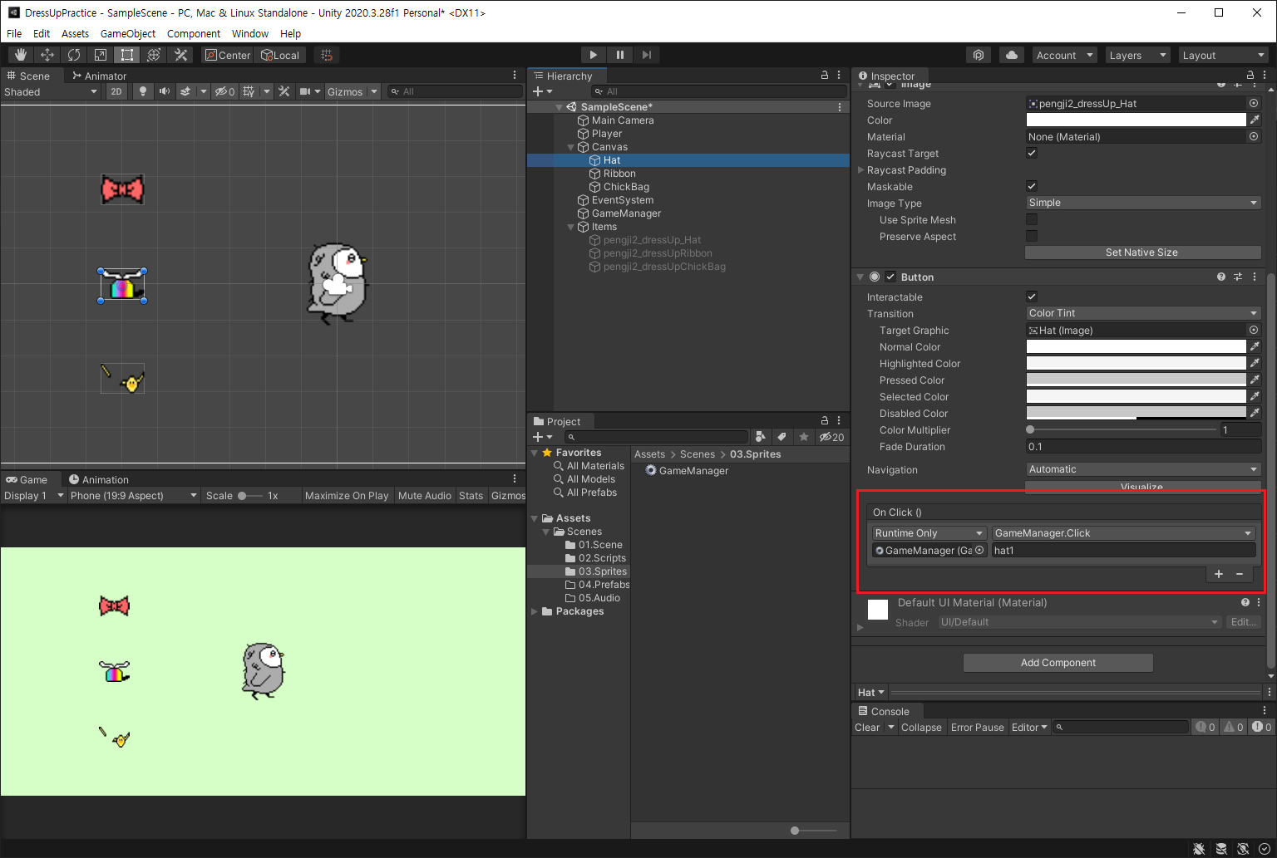
Task: Toggle scene audio speaker icon
Action: tap(165, 91)
